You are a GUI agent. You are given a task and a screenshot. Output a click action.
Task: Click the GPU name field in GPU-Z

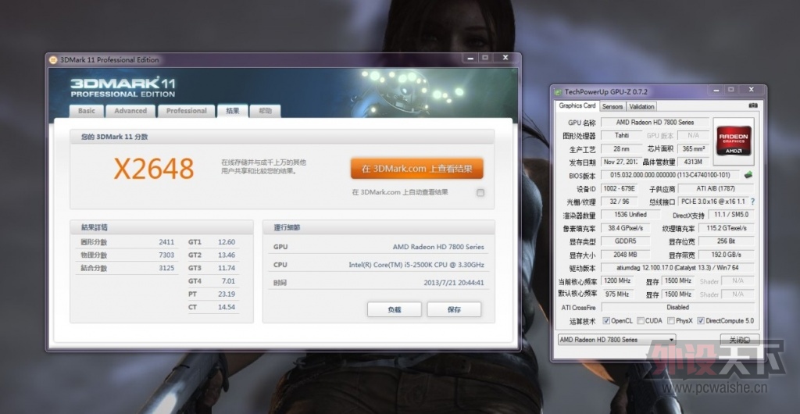[655, 123]
